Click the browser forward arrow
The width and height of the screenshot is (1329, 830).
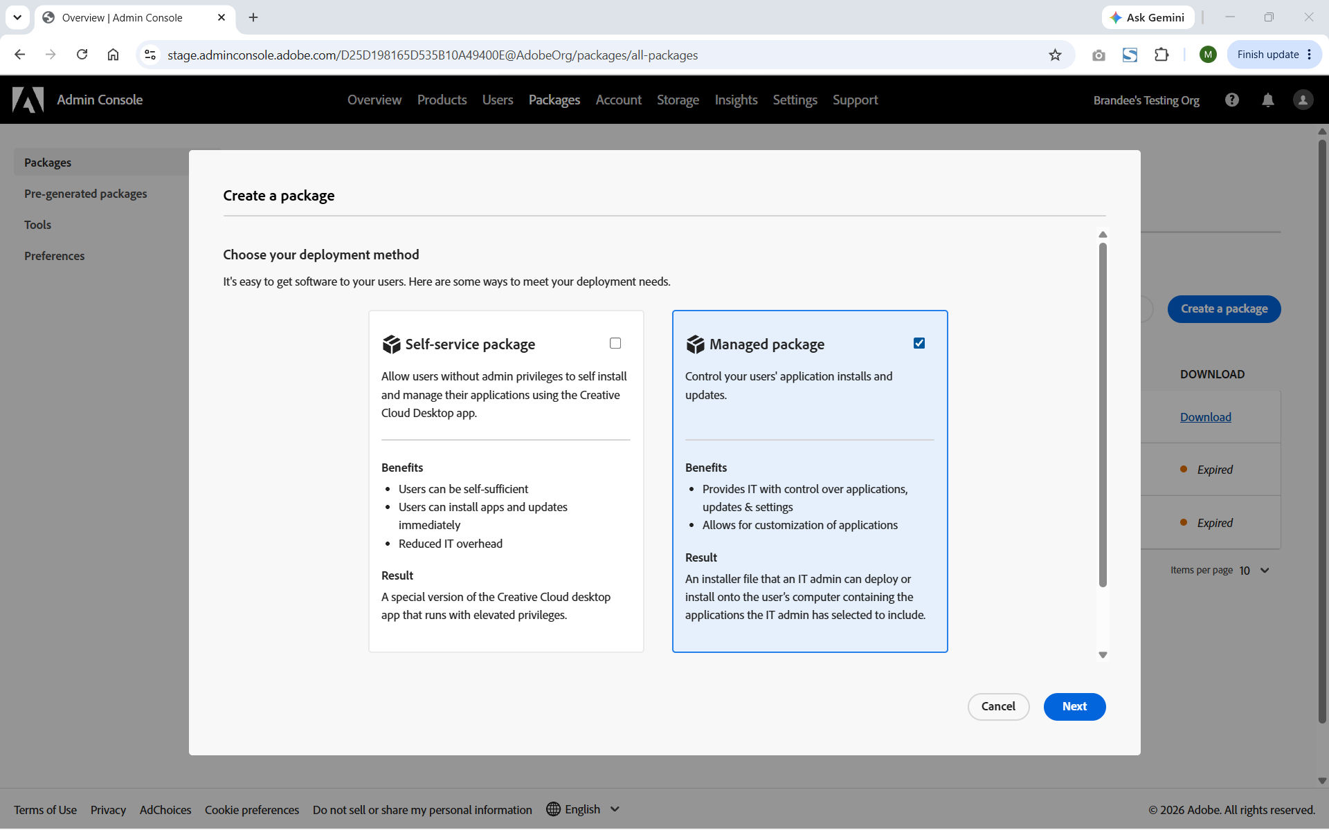pyautogui.click(x=51, y=55)
